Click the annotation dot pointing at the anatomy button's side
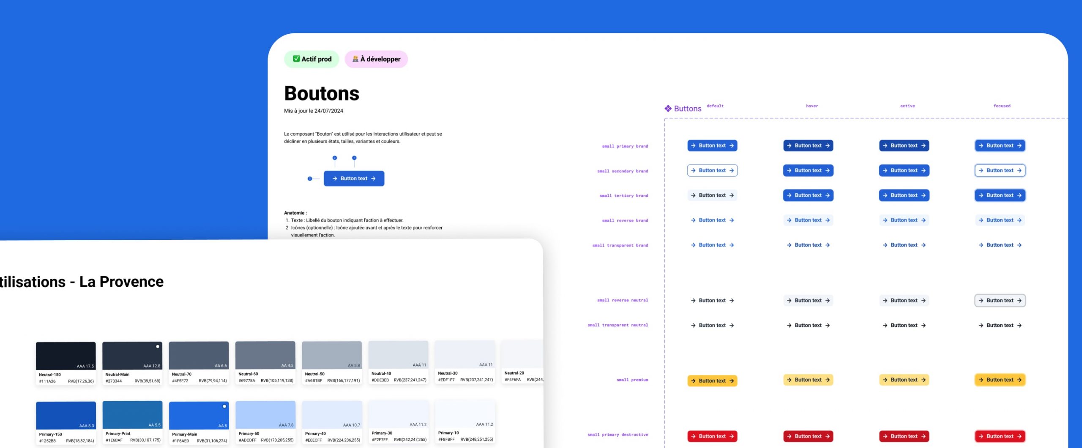This screenshot has height=448, width=1082. (310, 179)
